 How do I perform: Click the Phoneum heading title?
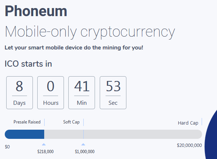[x=36, y=11]
